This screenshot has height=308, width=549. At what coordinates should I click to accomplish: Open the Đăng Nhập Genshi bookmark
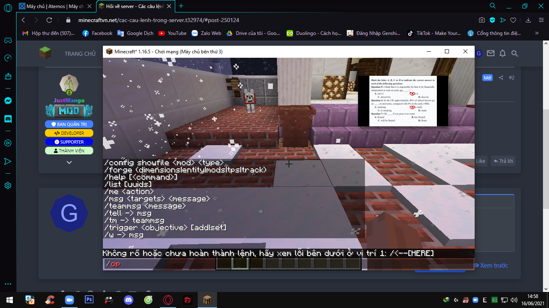374,33
